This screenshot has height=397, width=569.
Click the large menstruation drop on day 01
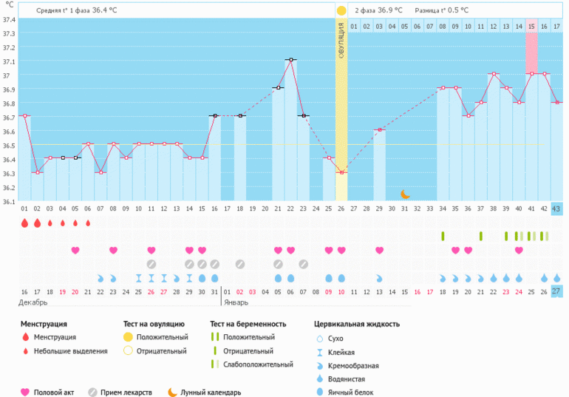(x=24, y=223)
